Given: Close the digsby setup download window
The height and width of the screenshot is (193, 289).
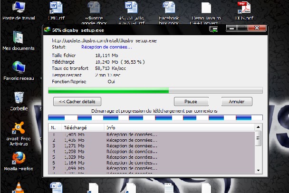Looking at the screenshot, I should point(257,28).
